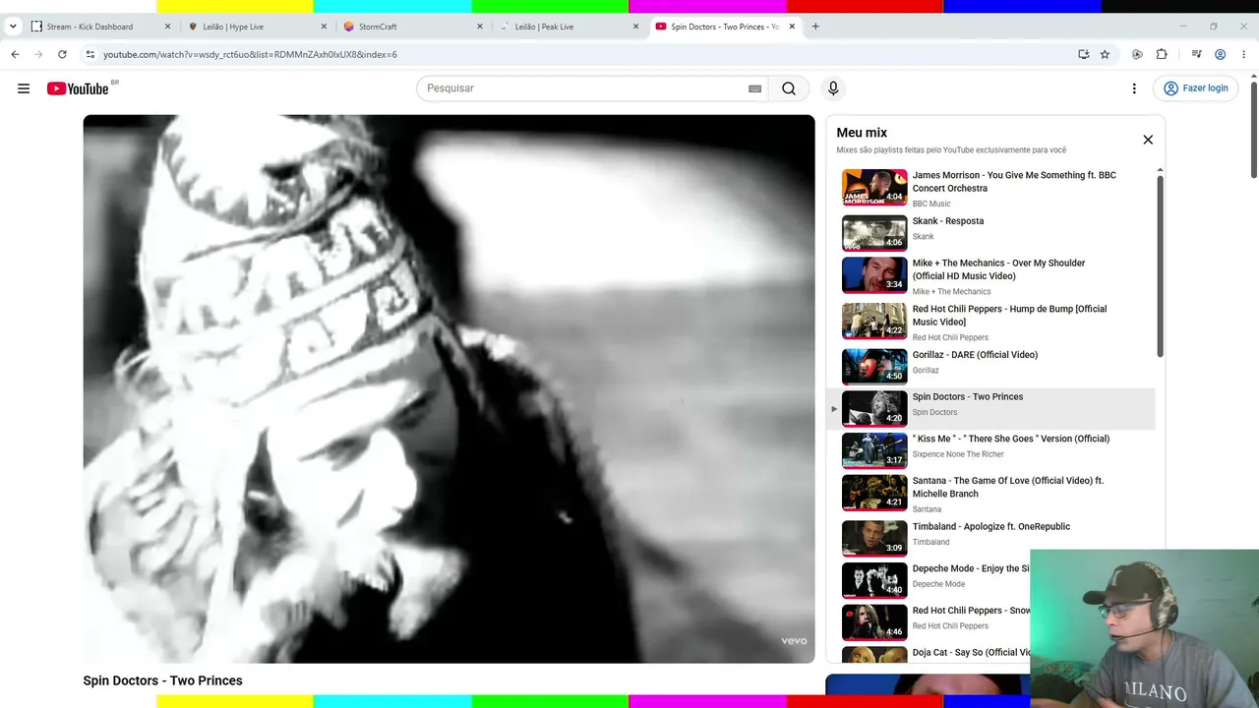Viewport: 1259px width, 708px height.
Task: Select "Kiss Me" - "There She Goes" title
Action: [x=1011, y=439]
